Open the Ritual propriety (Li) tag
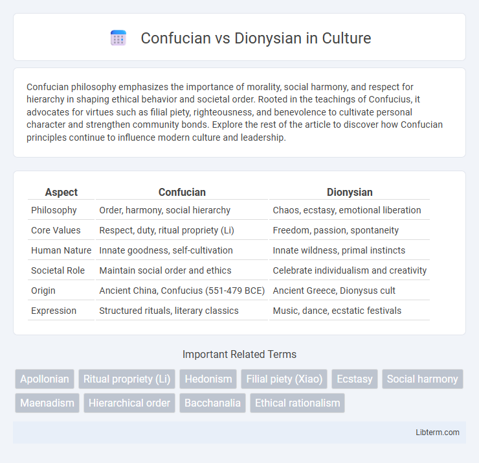The image size is (479, 463). [127, 379]
